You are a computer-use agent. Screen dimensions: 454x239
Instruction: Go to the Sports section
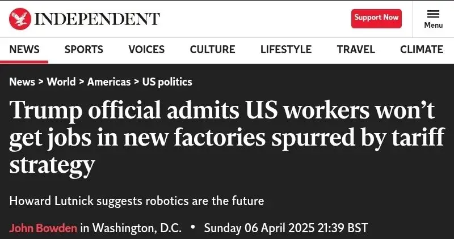[84, 49]
